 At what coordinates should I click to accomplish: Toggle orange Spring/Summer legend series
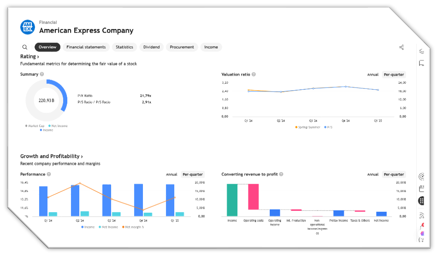(x=308, y=127)
